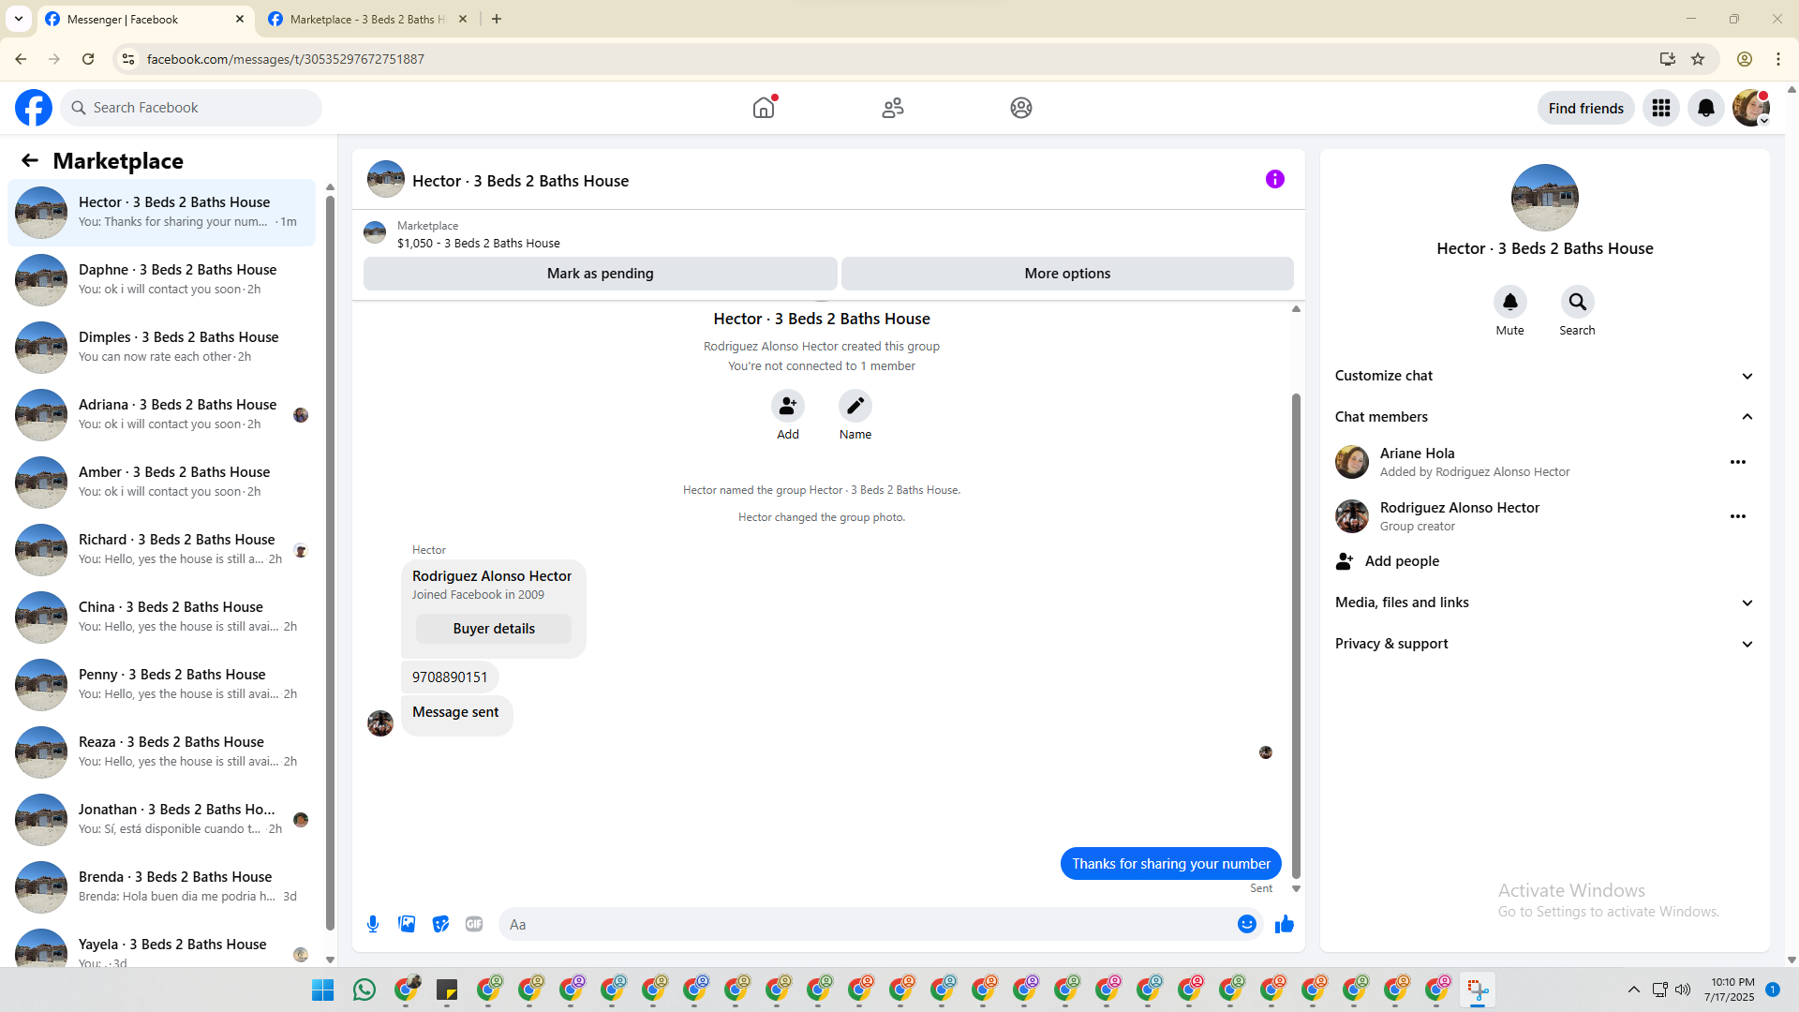Open the taskbar clock and date
1799x1012 pixels.
1730,990
